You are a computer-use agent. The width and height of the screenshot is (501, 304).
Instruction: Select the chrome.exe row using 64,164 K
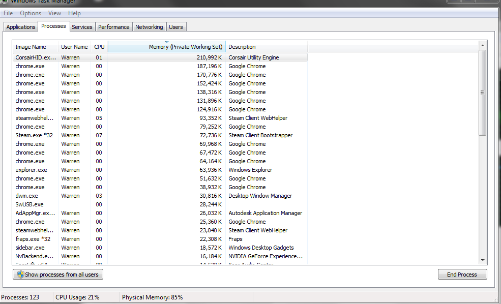click(x=160, y=161)
